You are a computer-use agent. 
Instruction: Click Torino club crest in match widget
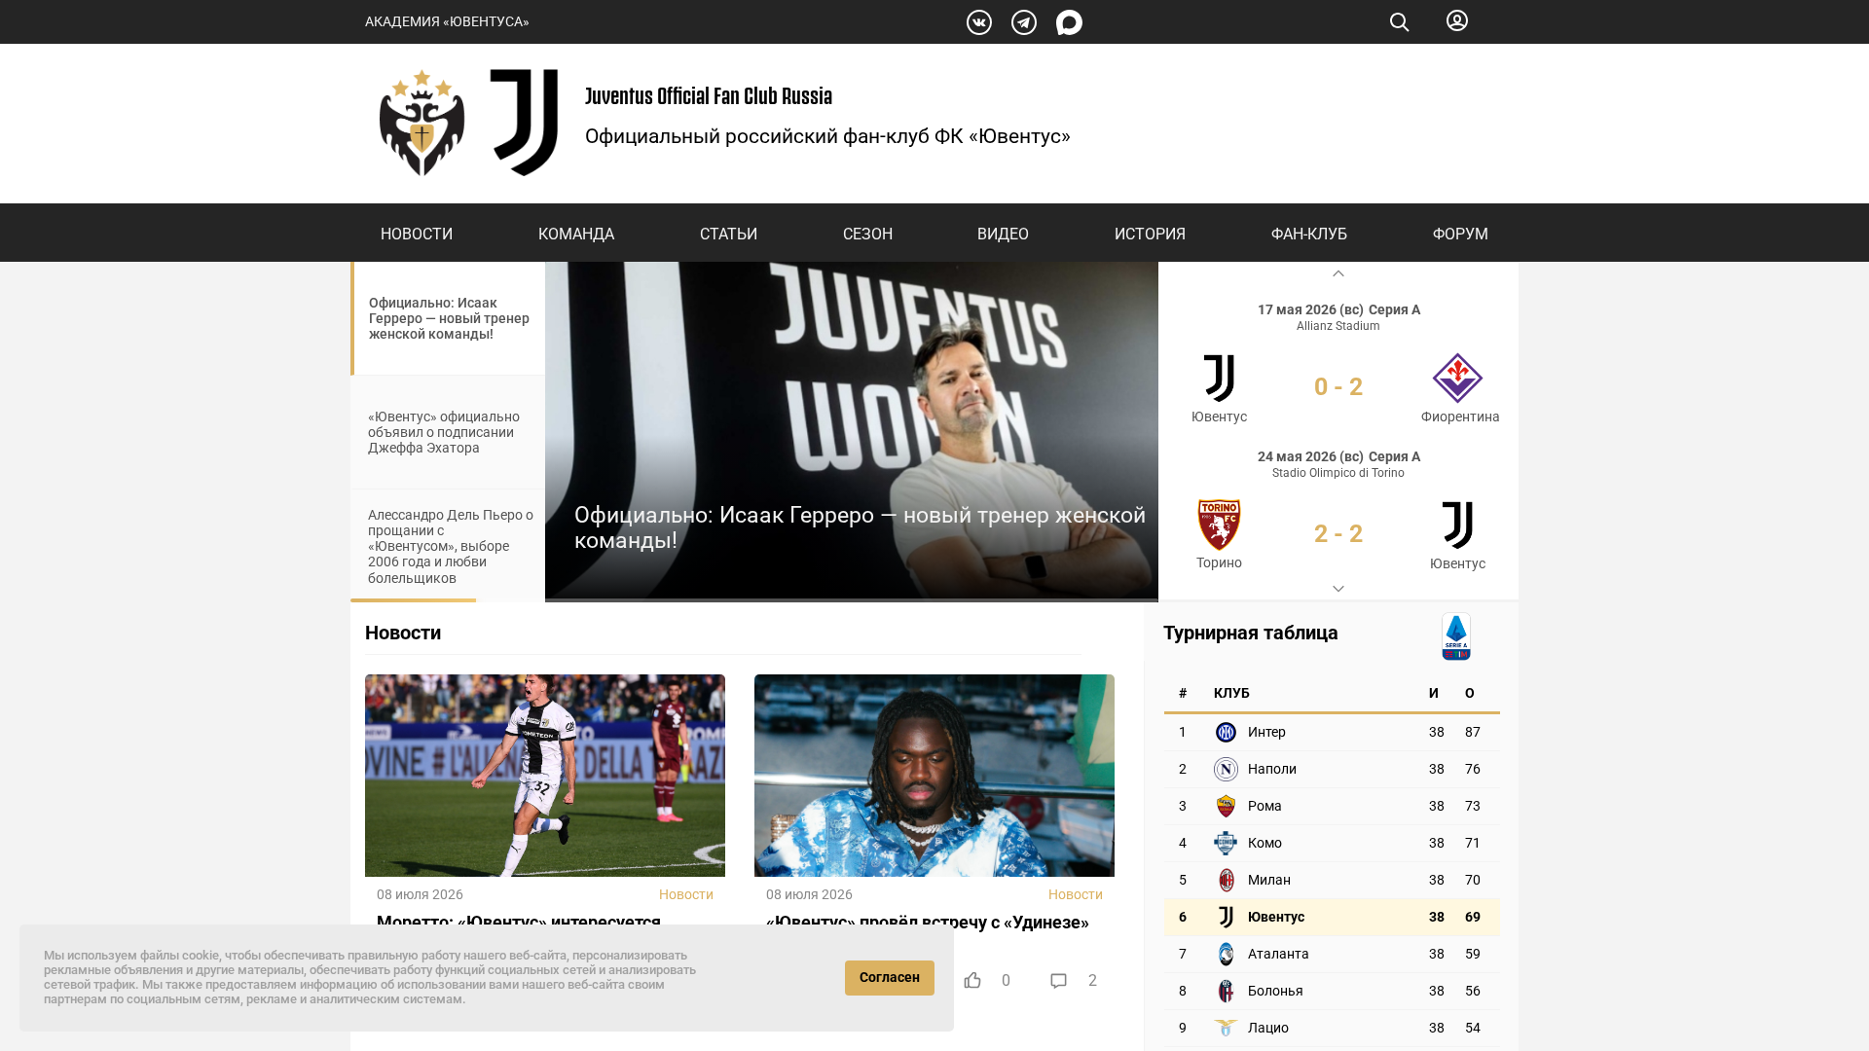(x=1219, y=525)
